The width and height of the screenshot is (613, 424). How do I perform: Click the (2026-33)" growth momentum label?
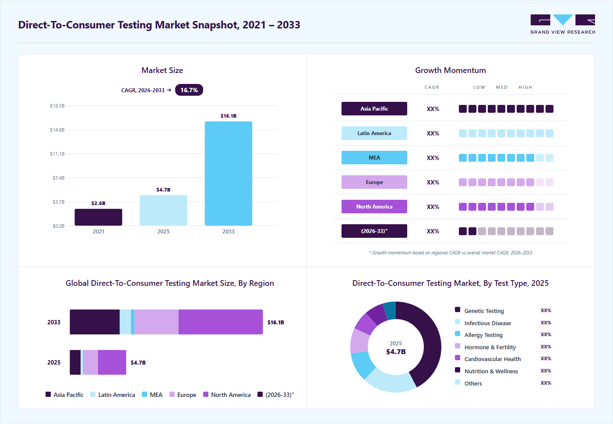tap(374, 231)
